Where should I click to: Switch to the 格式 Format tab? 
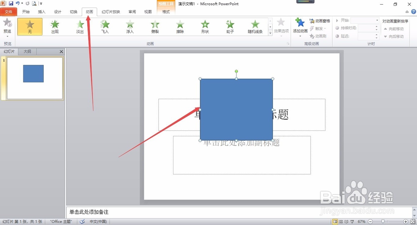166,12
